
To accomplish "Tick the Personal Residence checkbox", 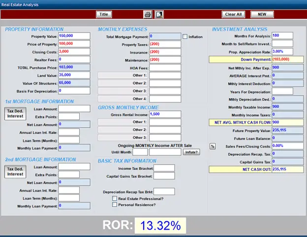I will (x=115, y=204).
